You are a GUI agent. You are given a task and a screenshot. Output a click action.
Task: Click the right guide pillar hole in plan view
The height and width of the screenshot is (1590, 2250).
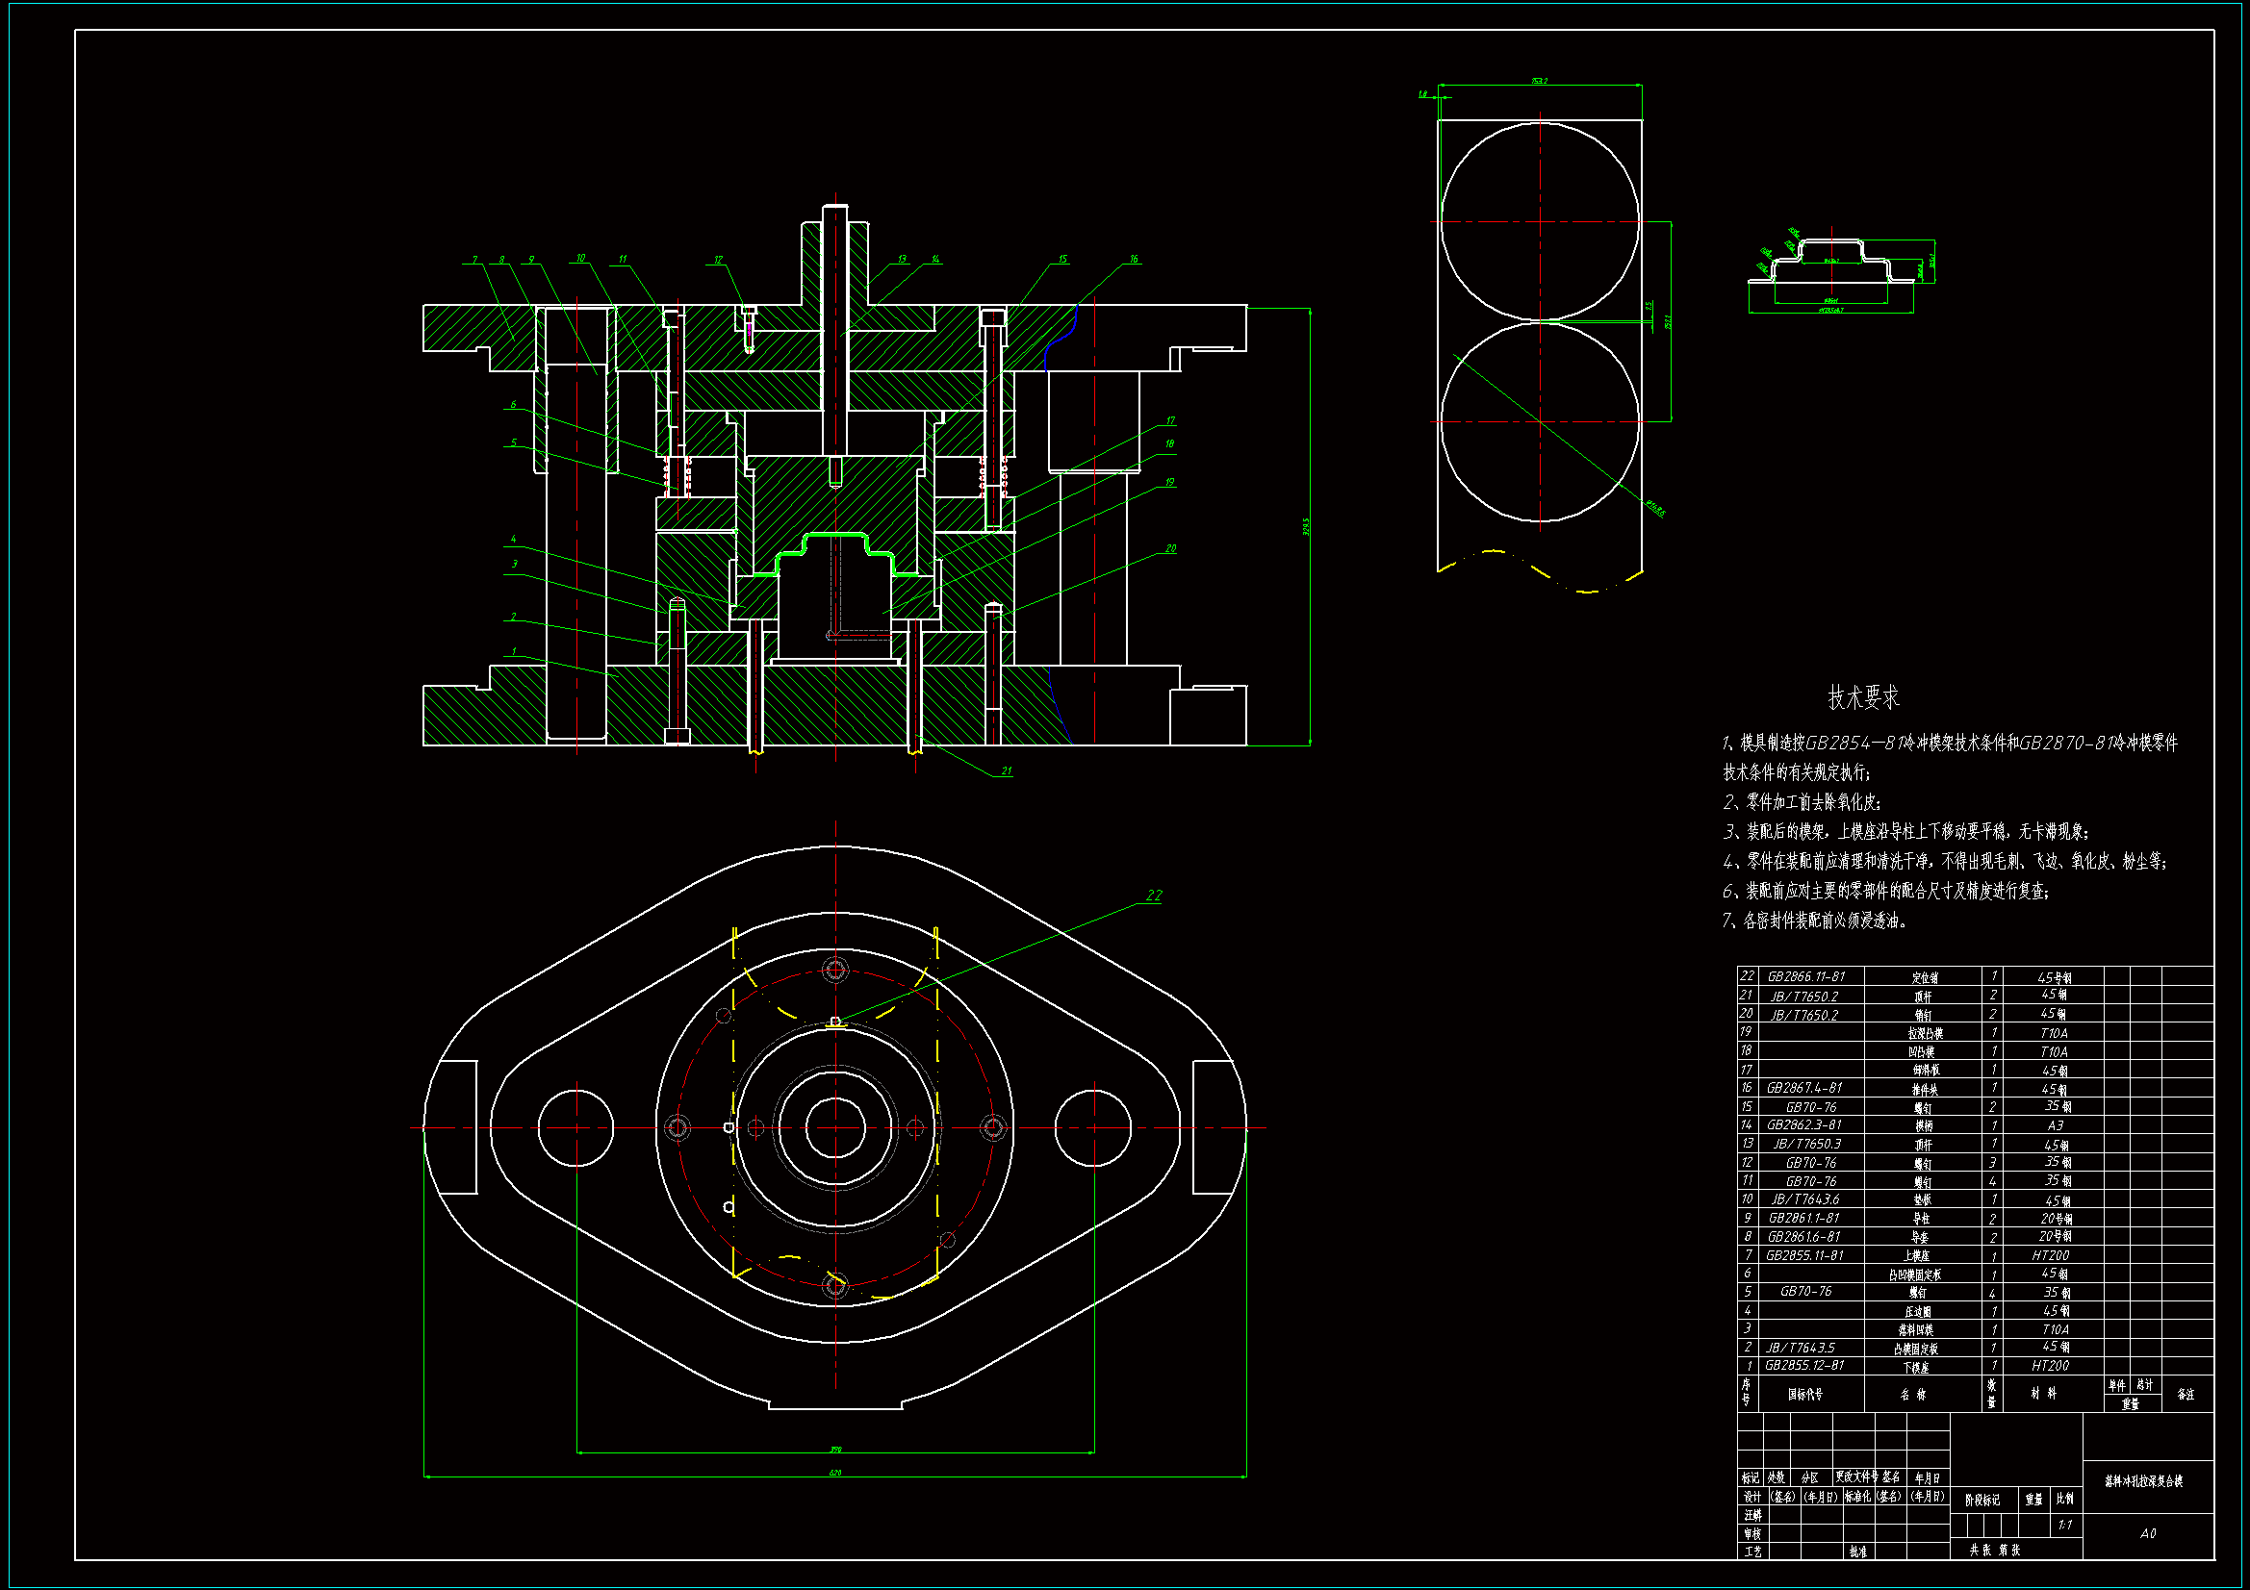[1093, 1127]
